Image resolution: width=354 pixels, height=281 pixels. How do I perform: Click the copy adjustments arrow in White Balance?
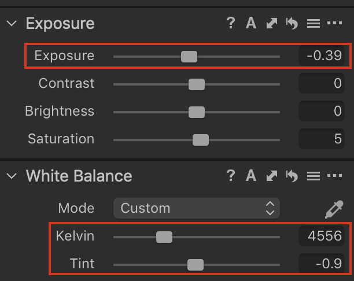point(272,176)
